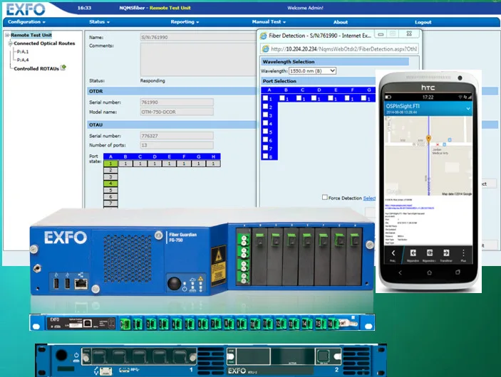Click the Comments text area
Image resolution: width=501 pixels, height=377 pixels.
pyautogui.click(x=198, y=60)
